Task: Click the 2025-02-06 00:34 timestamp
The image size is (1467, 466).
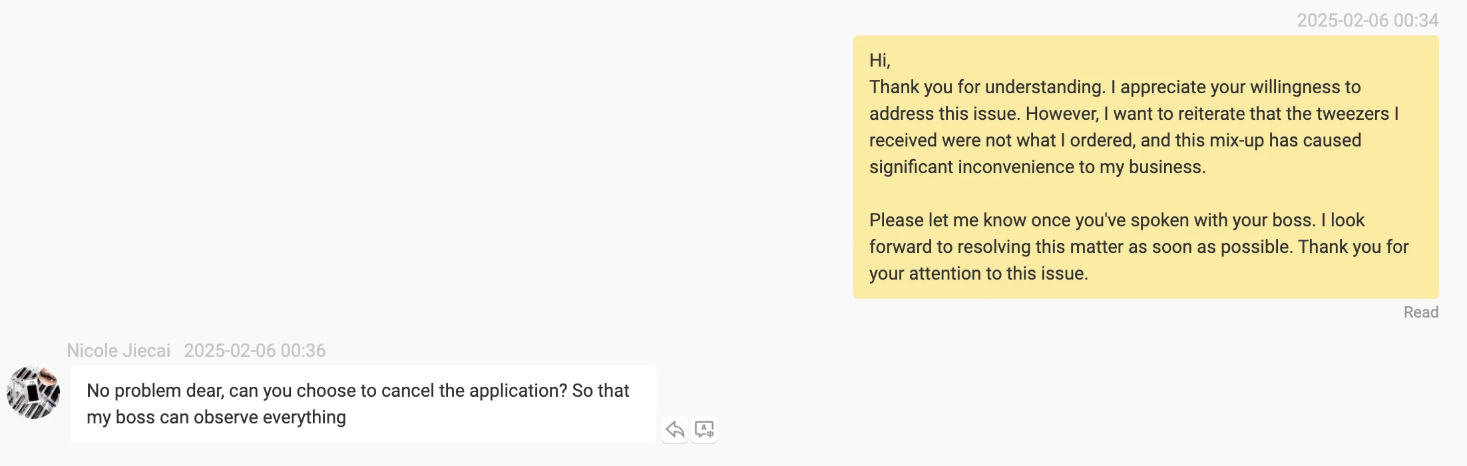Action: (1367, 21)
